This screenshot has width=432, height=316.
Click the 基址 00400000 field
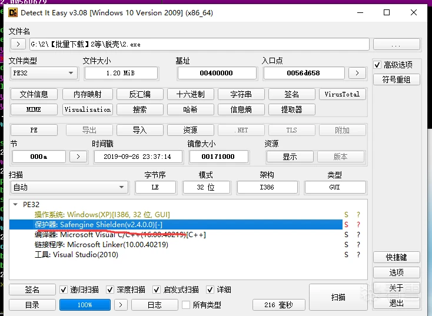pos(216,73)
